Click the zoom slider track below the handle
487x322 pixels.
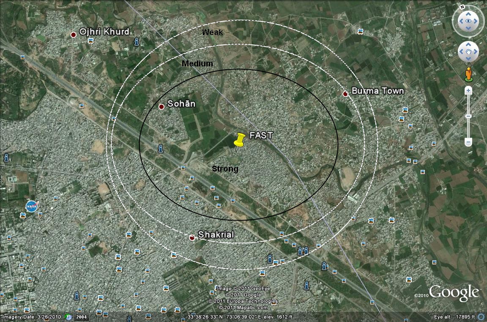coord(468,128)
